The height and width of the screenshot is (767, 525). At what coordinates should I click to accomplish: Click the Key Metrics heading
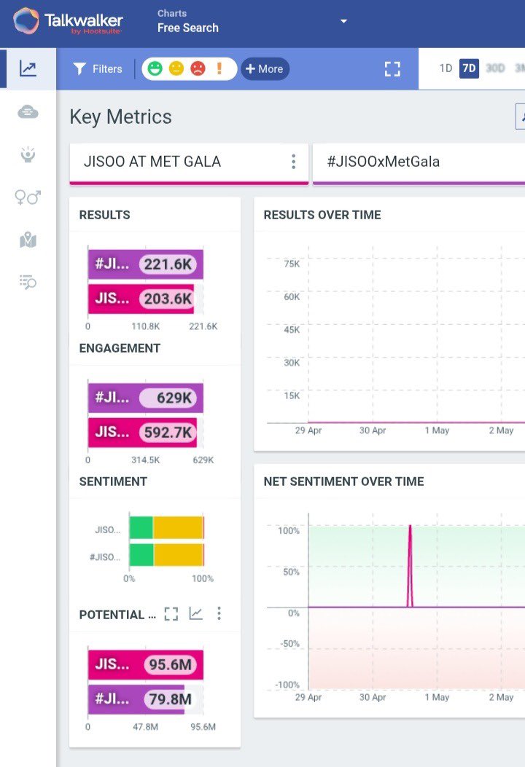pos(121,117)
